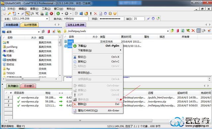This screenshot has height=129, width=212.
Task: Click the connect icon beside the port field
Action: [x=148, y=19]
